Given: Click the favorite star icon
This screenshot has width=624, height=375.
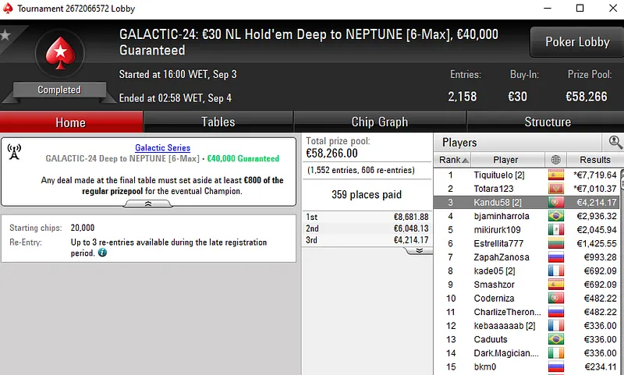Looking at the screenshot, I should coord(5,35).
